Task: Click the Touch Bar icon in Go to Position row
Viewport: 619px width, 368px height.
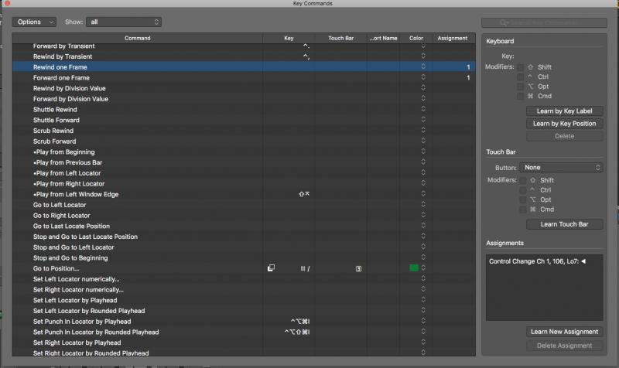Action: point(358,268)
